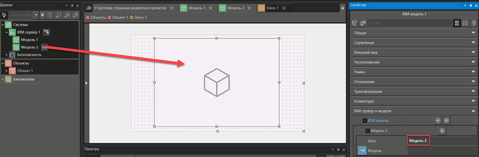Screen dimensions: 479x157
Task: Click the find-previous (up arrow) search icon
Action: coord(67,15)
